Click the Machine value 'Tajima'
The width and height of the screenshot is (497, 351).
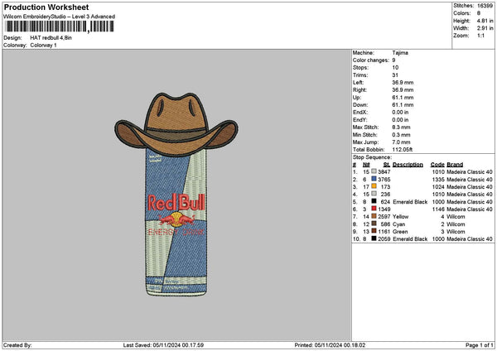(400, 53)
